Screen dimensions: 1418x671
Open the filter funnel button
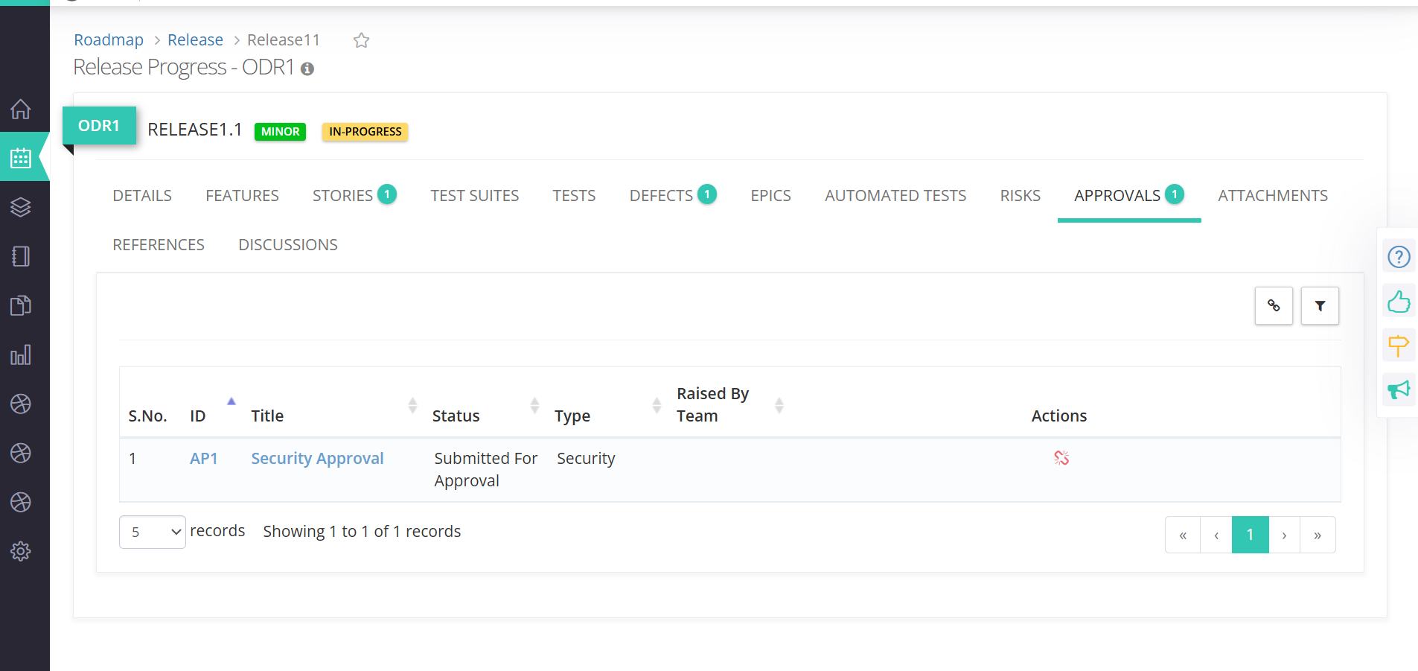click(x=1320, y=305)
